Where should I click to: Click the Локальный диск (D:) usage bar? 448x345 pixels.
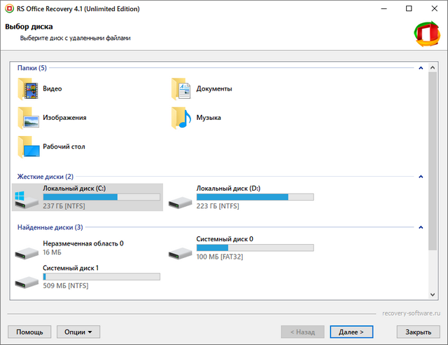pos(255,197)
